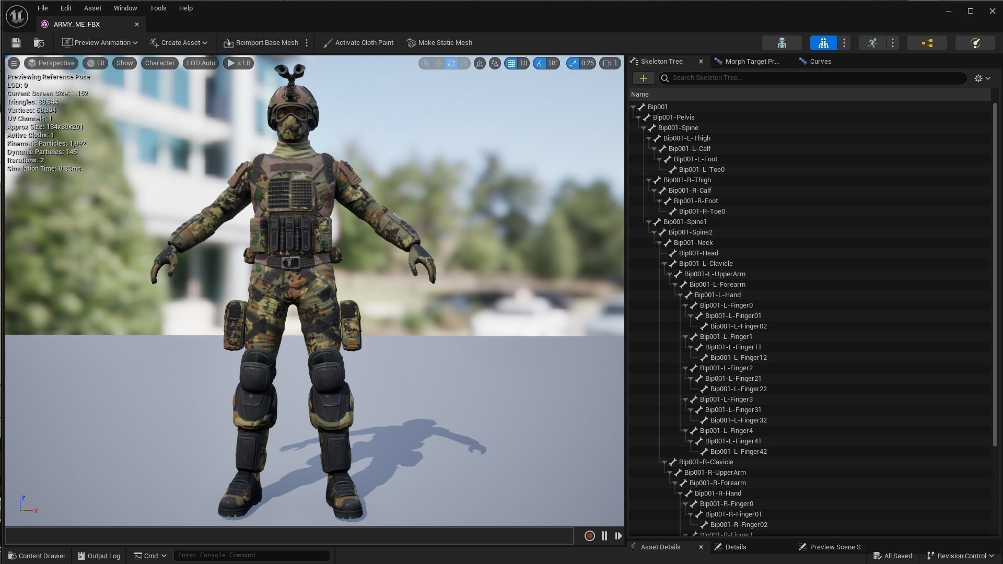Click the Reimport Base Mesh button
This screenshot has width=1003, height=564.
tap(261, 43)
